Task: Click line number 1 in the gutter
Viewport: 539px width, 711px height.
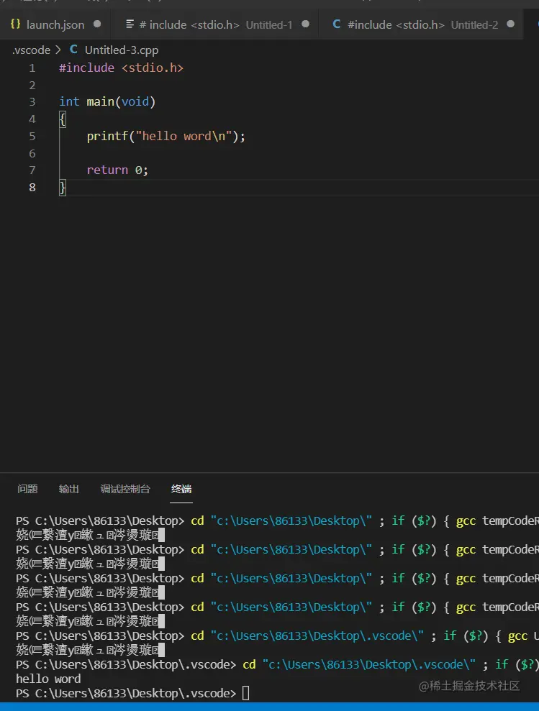Action: click(x=32, y=68)
